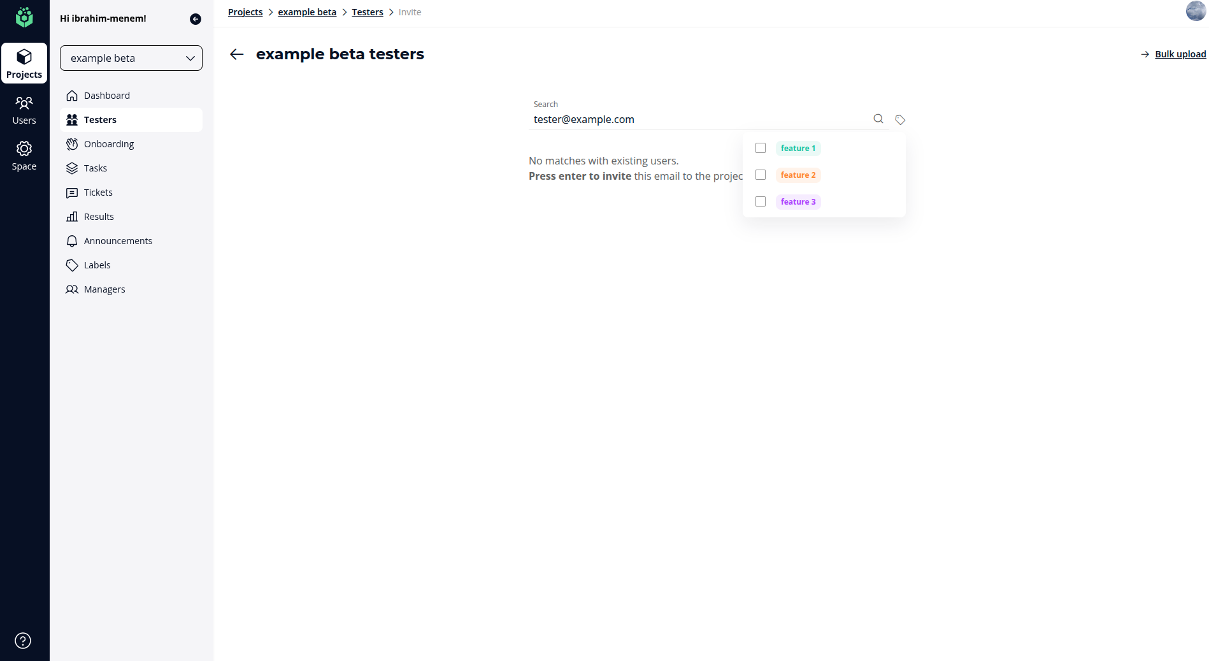Click the Results bar chart icon
1209x661 pixels.
click(72, 217)
